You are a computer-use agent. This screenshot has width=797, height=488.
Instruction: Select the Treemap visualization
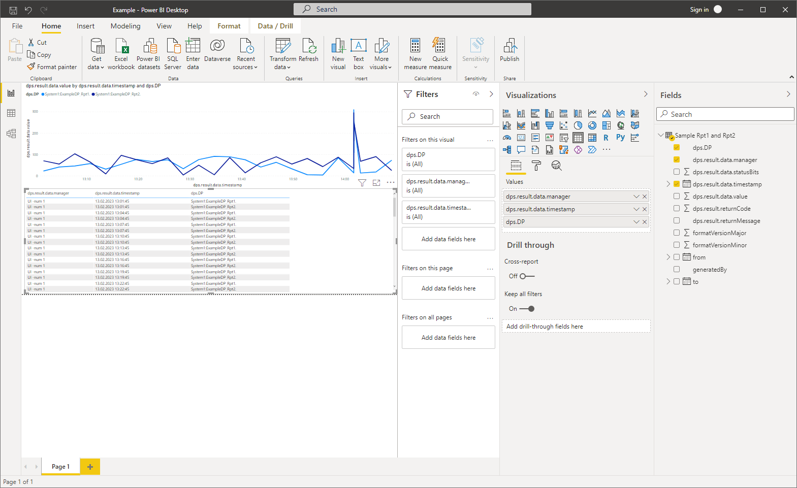607,125
